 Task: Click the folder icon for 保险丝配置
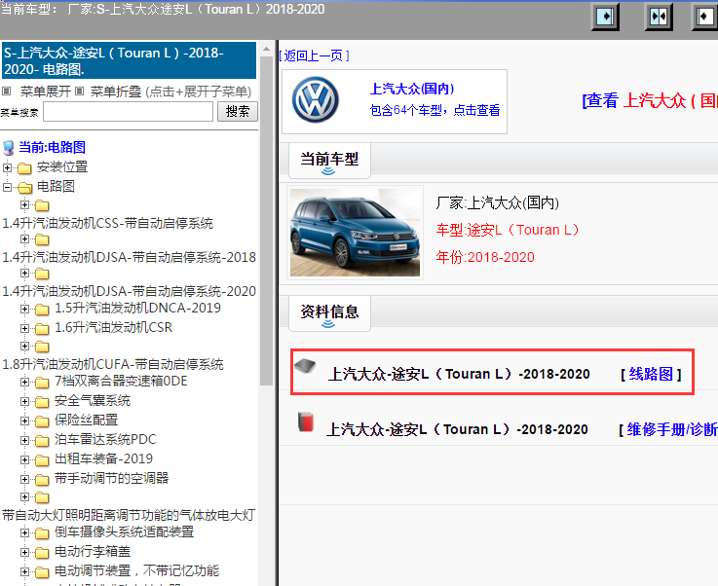42,421
